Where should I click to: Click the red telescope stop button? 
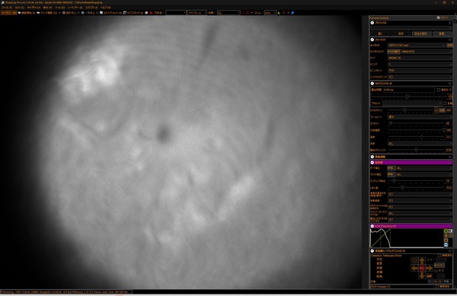(422, 268)
